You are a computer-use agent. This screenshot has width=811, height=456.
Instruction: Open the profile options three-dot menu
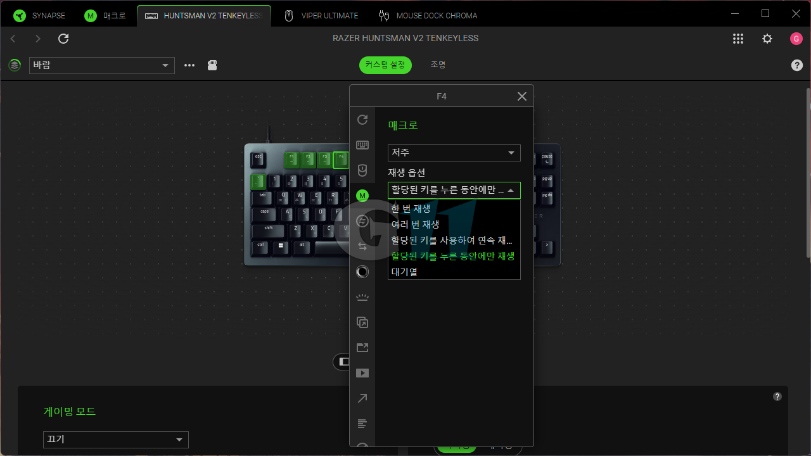[x=189, y=65]
